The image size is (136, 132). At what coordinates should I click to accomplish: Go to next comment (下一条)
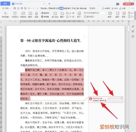click(70, 17)
